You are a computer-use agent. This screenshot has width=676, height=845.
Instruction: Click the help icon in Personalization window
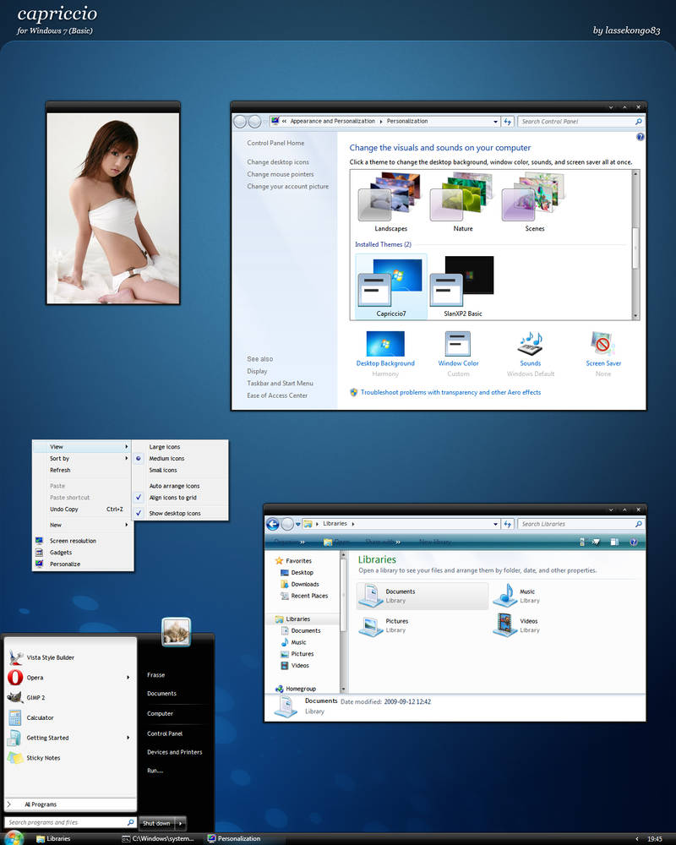click(640, 137)
